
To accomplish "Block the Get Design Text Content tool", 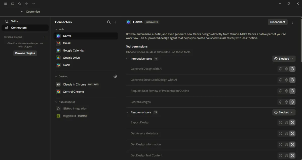I will (x=292, y=155).
